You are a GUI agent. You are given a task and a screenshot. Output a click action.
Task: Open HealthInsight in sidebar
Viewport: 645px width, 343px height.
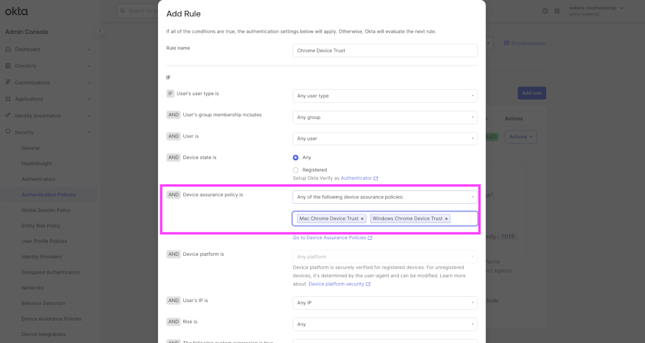35,163
